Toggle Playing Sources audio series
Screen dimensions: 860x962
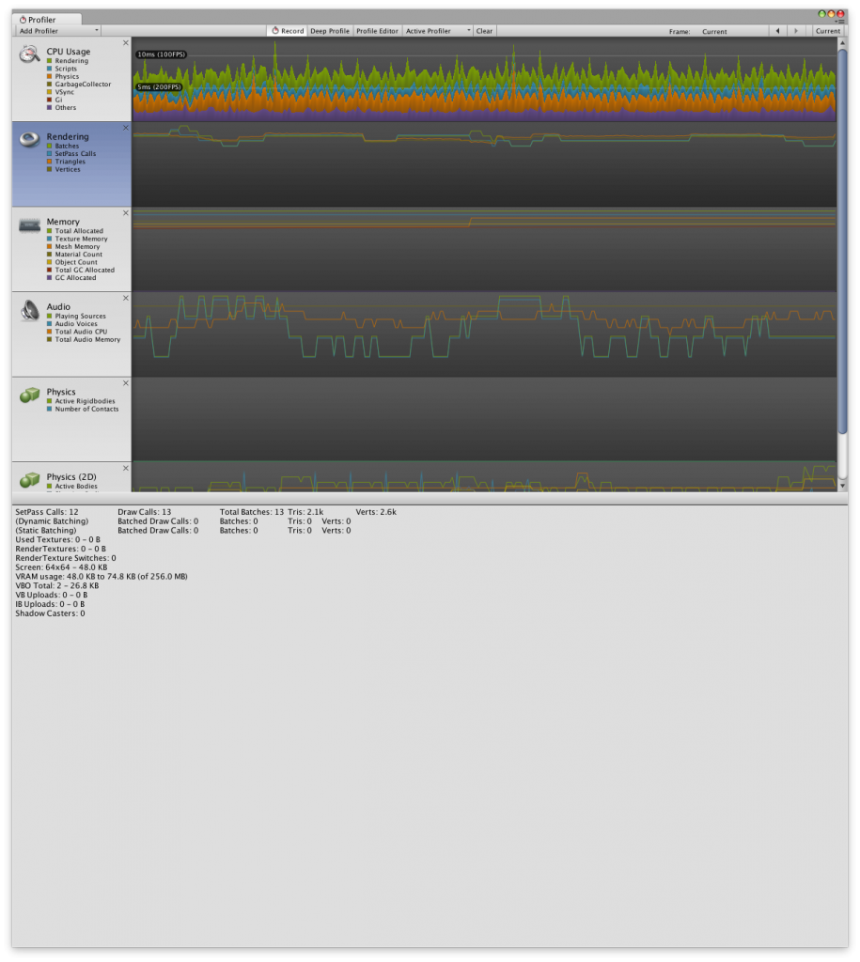(x=49, y=316)
